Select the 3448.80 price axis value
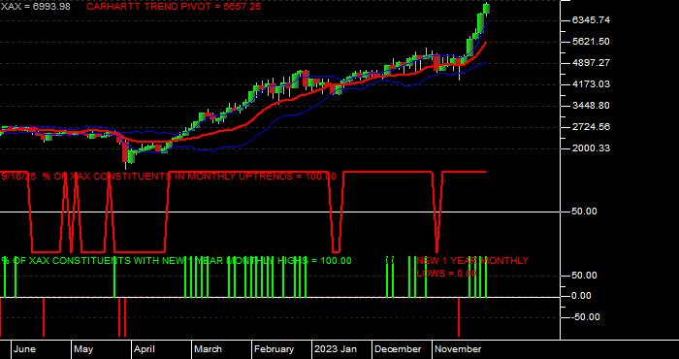 tap(591, 106)
